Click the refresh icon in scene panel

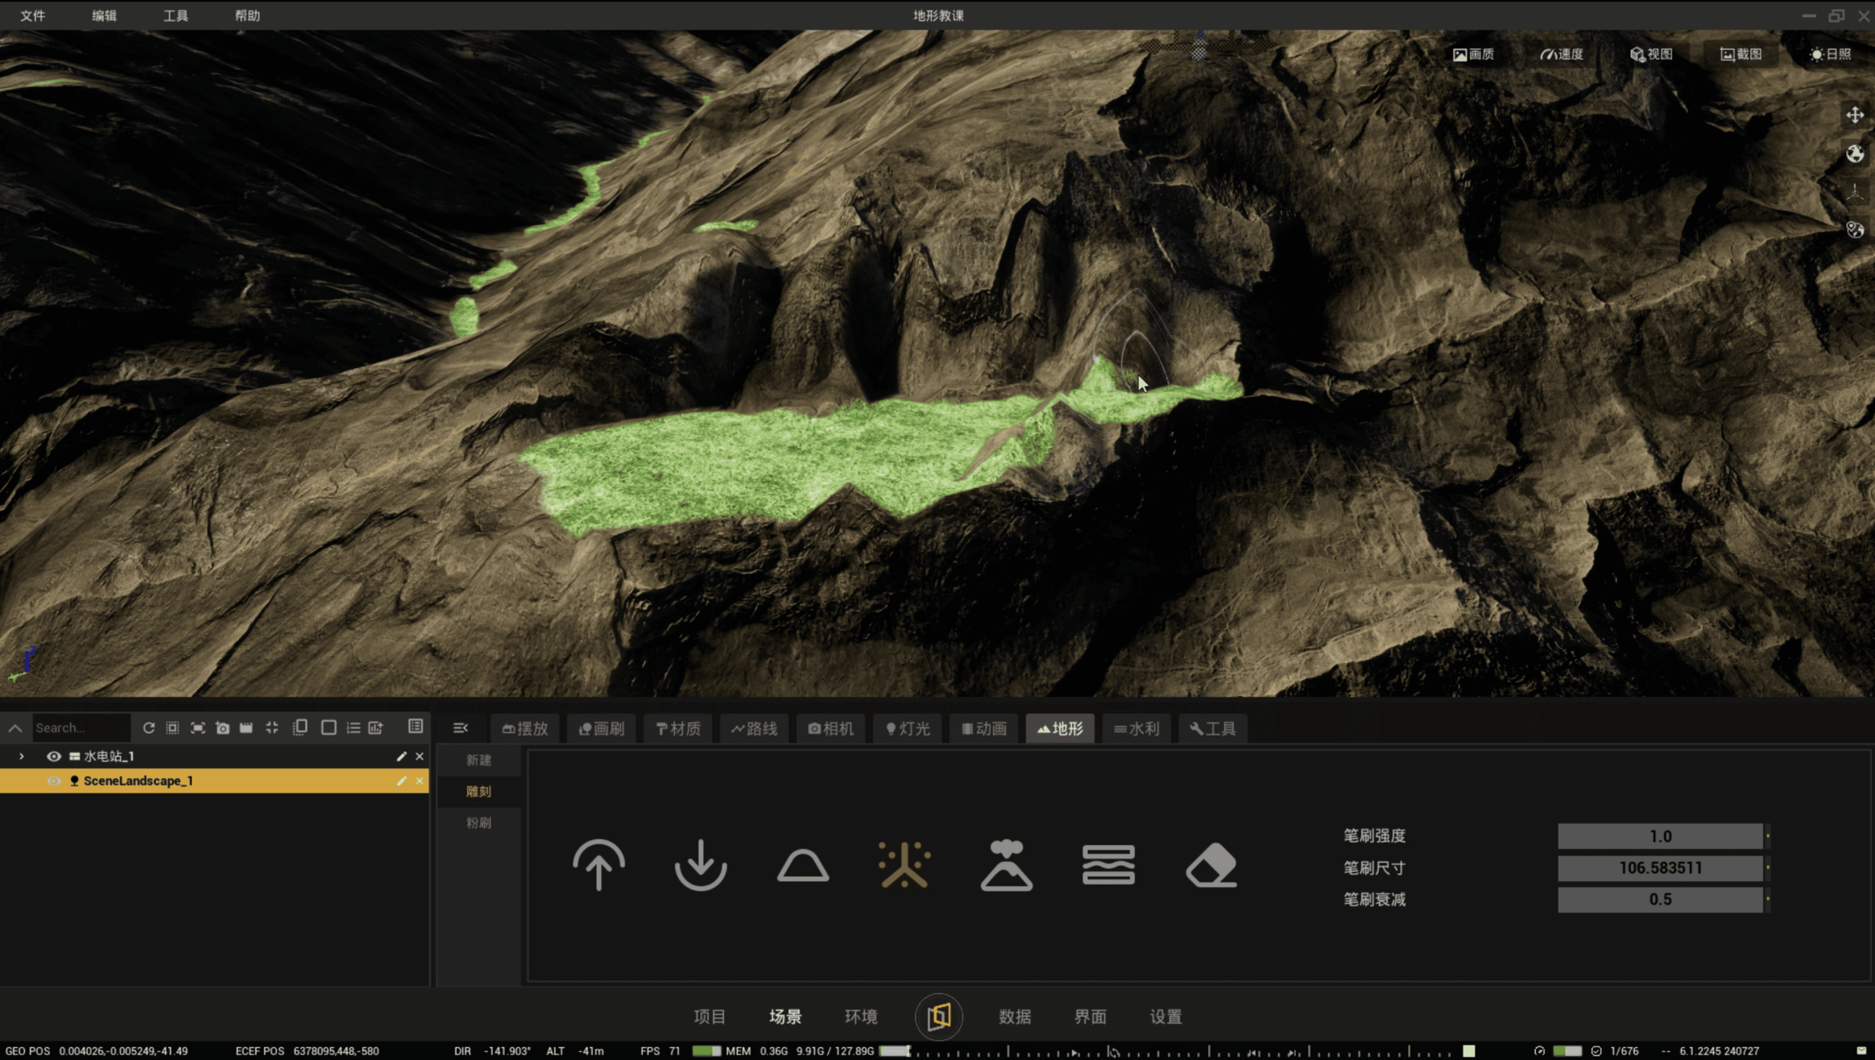click(148, 727)
